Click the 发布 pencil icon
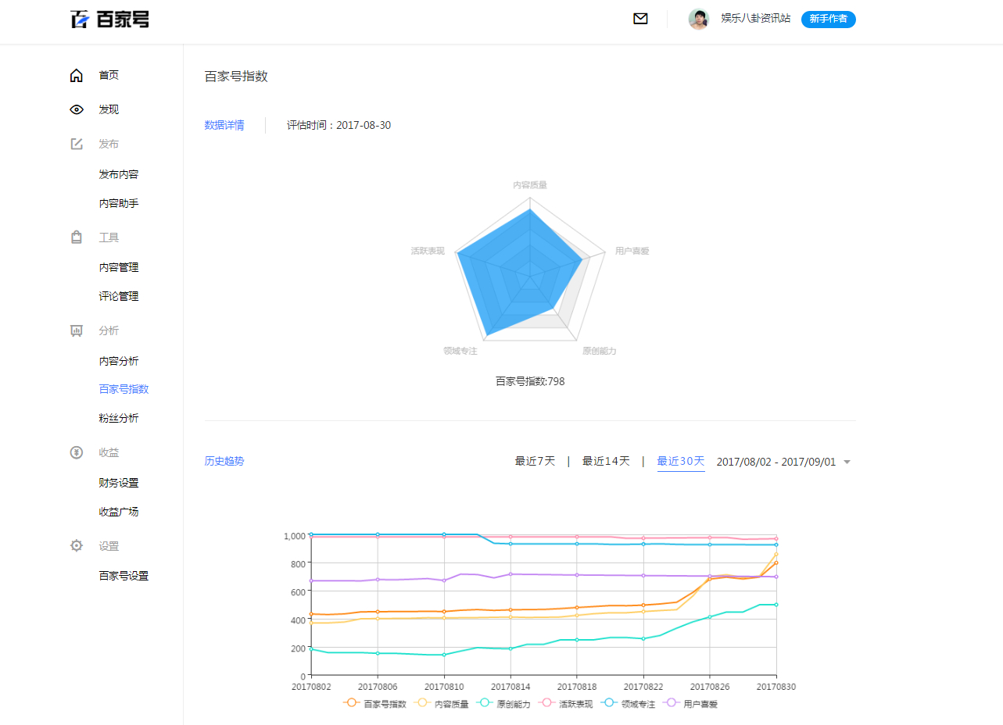 76,144
